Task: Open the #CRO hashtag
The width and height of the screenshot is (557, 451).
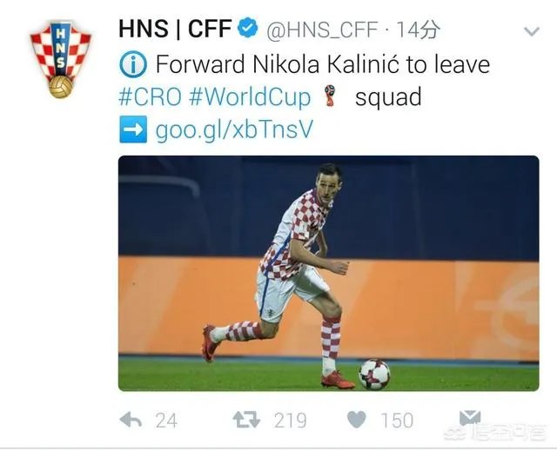Action: point(150,96)
